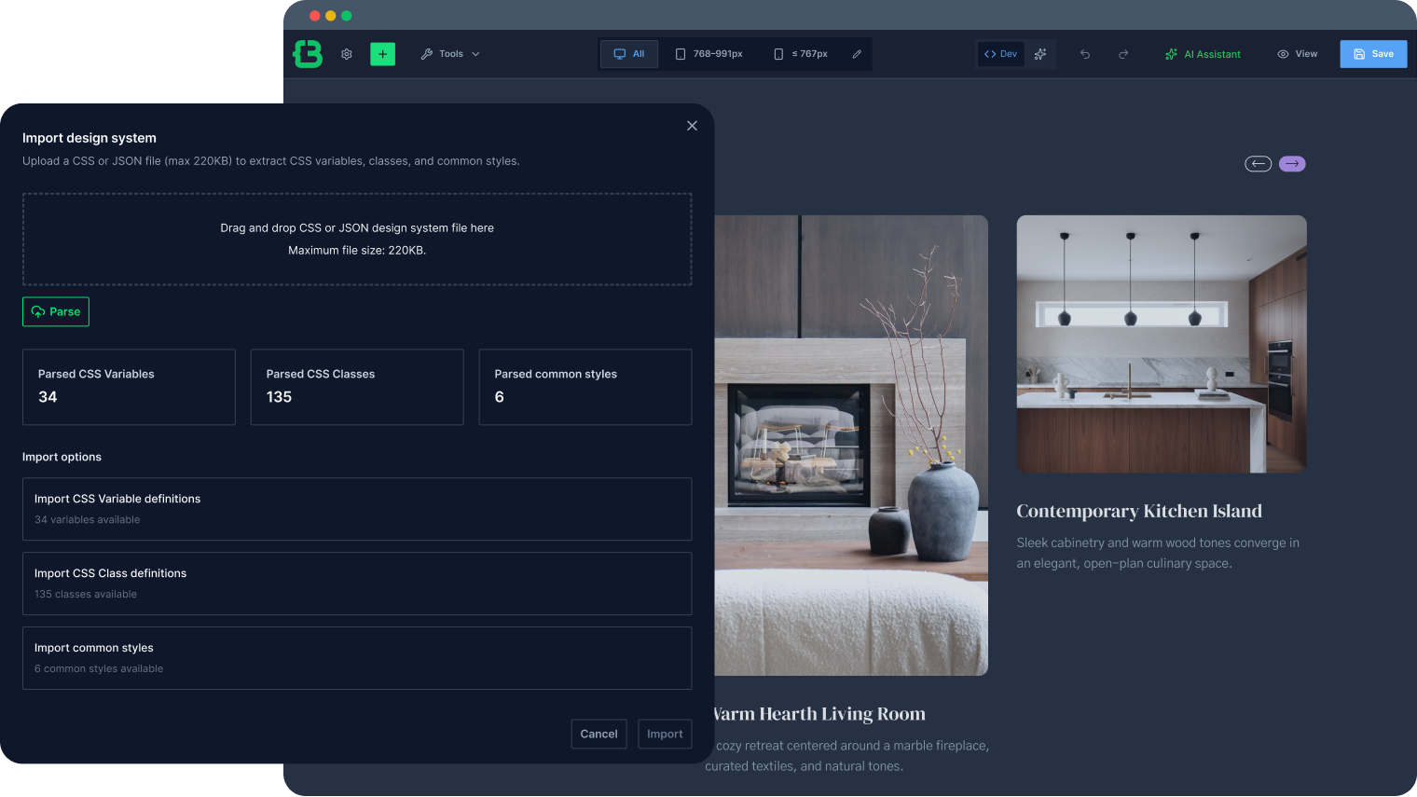The height and width of the screenshot is (797, 1417).
Task: Click '135 classes available' text
Action: coord(86,595)
